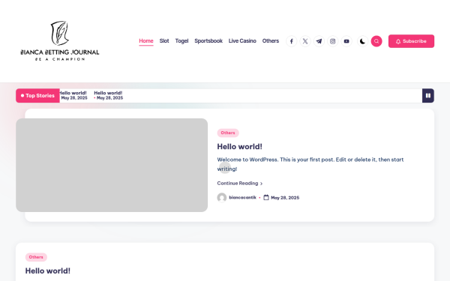Click the May 28, 2025 post date

click(x=285, y=198)
